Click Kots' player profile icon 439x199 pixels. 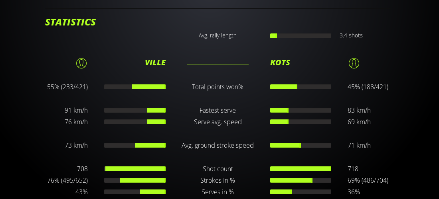[x=354, y=63]
